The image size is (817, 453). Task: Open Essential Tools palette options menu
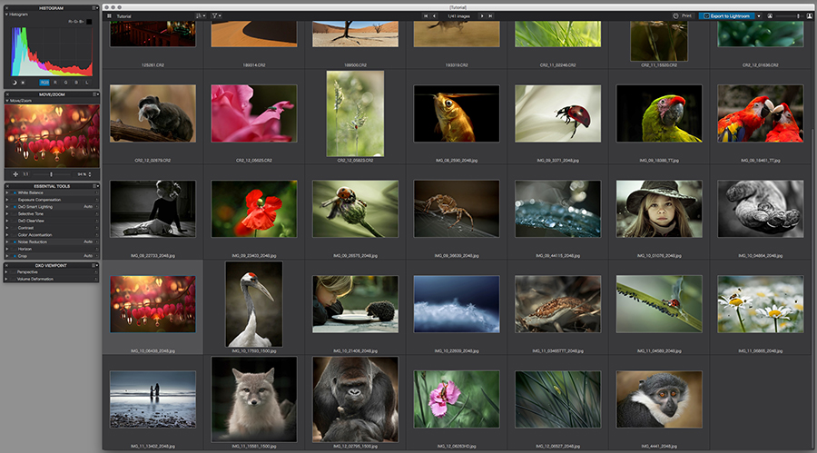pos(95,186)
